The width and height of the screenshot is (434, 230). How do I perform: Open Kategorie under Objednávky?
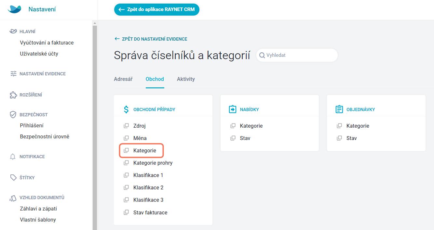tap(358, 126)
